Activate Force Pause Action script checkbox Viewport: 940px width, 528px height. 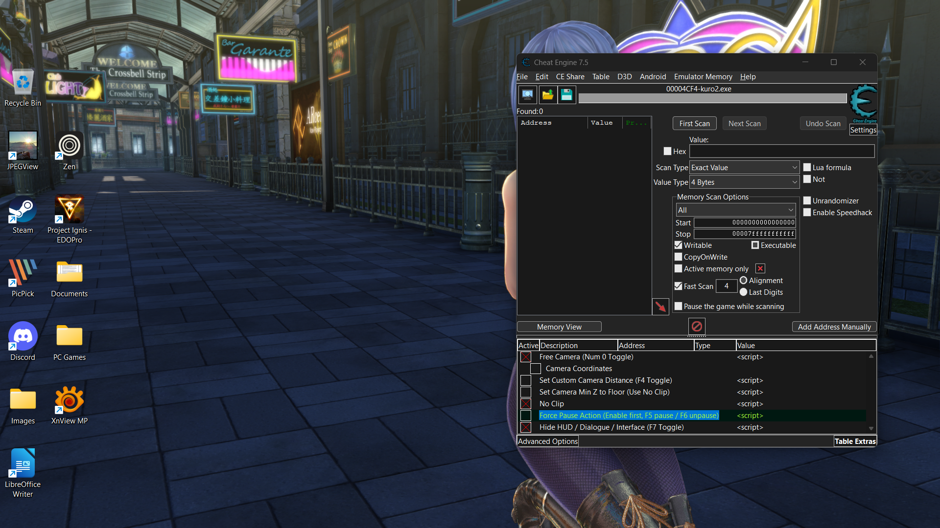[526, 416]
